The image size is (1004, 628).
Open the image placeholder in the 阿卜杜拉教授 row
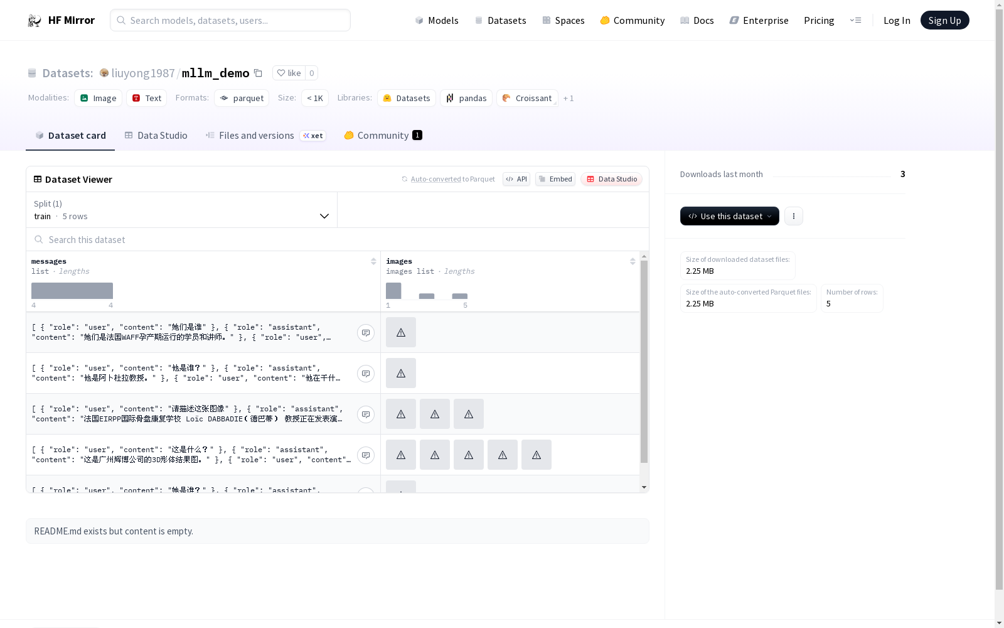[401, 373]
